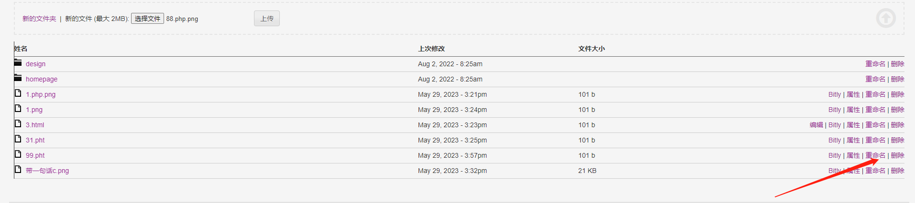
Task: Click the homepage folder icon
Action: 18,78
